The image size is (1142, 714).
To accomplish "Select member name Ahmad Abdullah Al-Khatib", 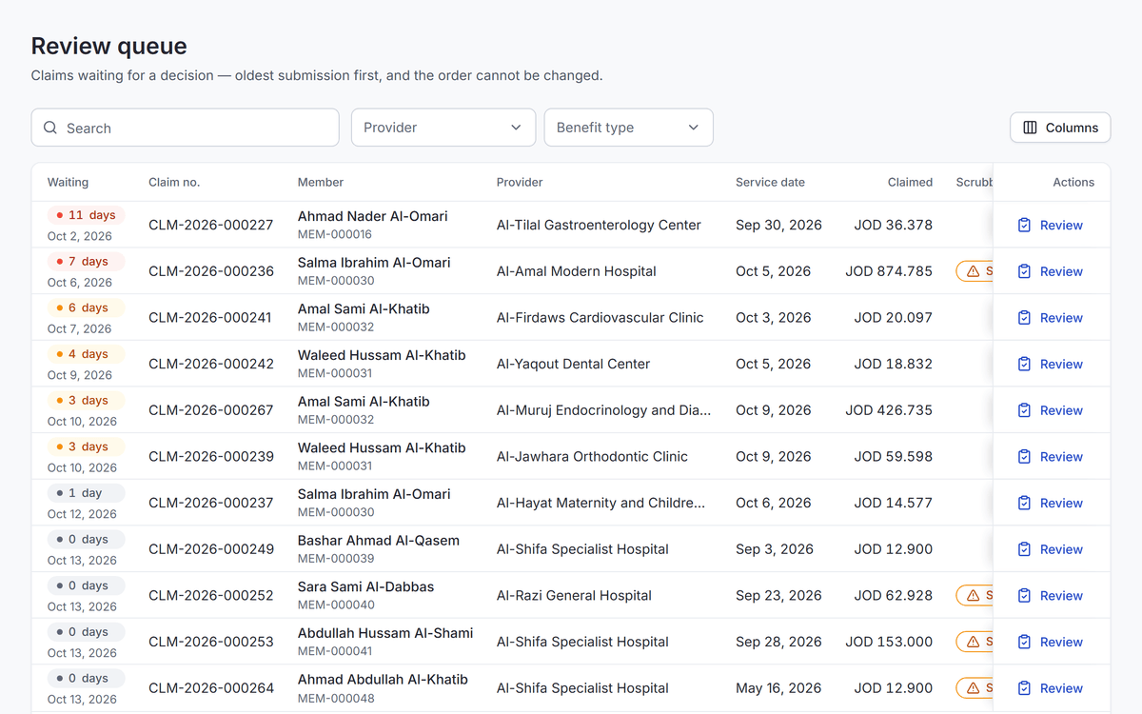I will click(383, 680).
